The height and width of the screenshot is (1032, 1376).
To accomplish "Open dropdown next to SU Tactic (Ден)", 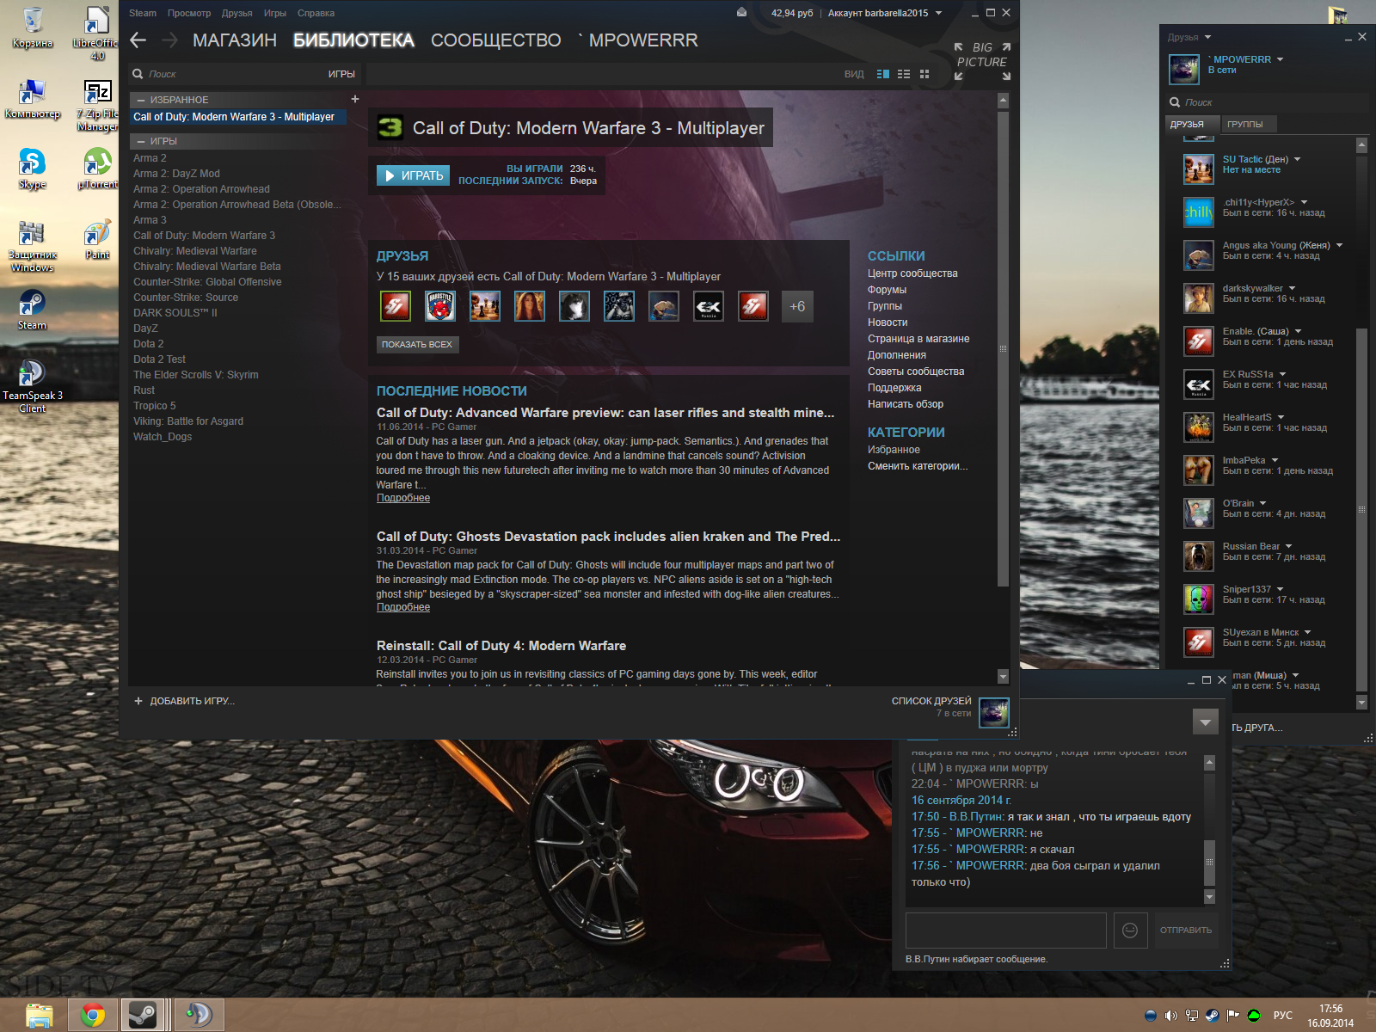I will (1297, 159).
